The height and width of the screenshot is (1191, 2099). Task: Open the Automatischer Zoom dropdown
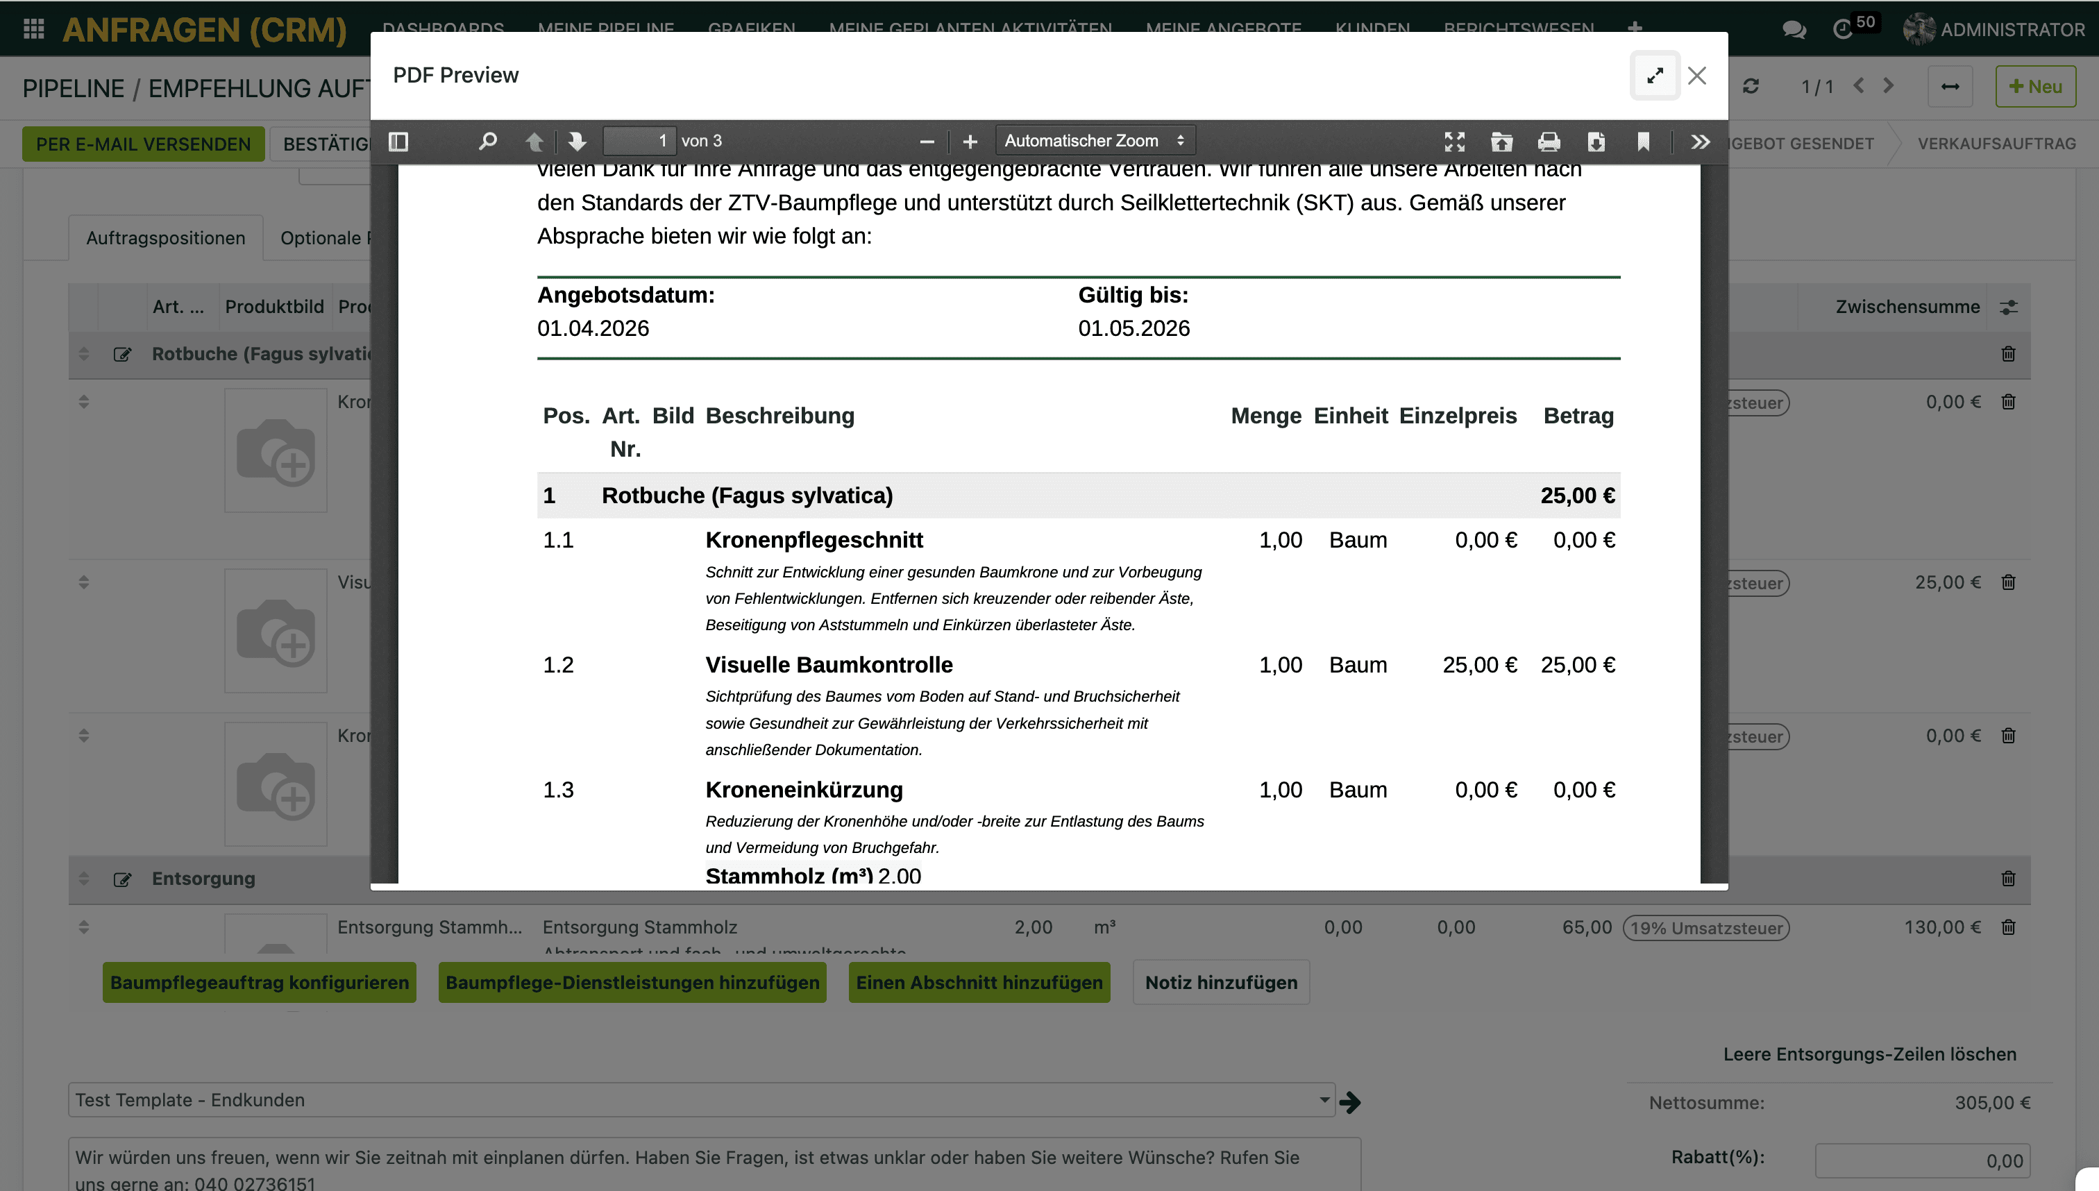(1095, 141)
